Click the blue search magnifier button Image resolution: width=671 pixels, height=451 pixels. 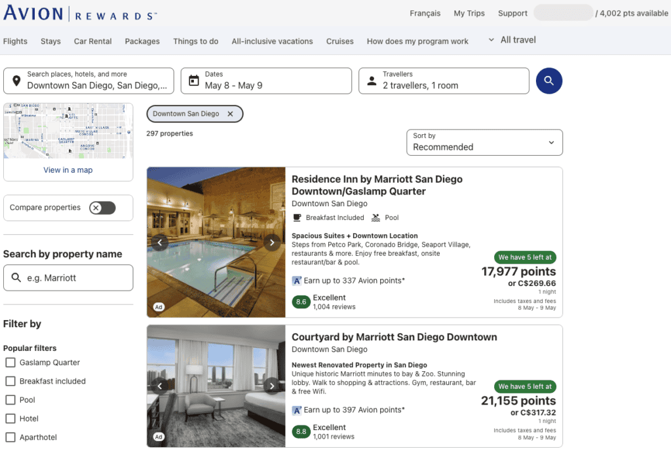(x=549, y=81)
